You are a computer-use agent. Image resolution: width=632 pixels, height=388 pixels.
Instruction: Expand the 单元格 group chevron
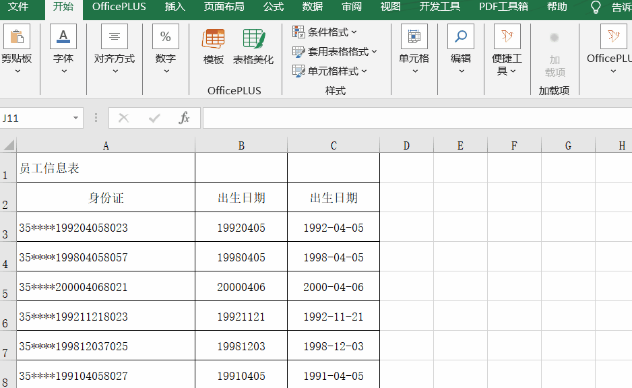coord(415,71)
